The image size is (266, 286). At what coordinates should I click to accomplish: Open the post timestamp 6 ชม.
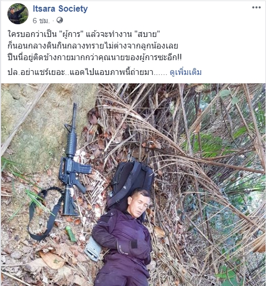pos(41,21)
